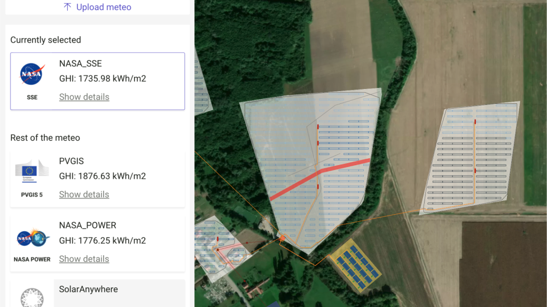The width and height of the screenshot is (547, 307).
Task: Click the currently selected NASA_SSE card
Action: tap(98, 81)
